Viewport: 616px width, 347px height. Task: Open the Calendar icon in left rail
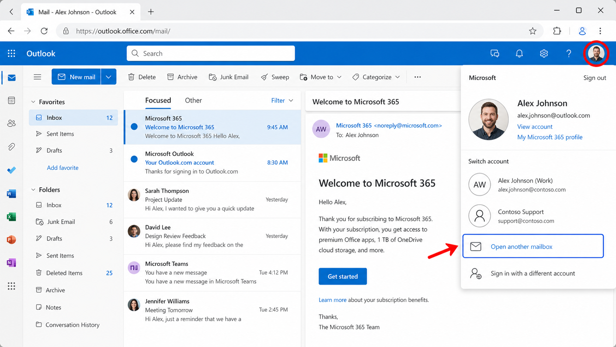pos(11,100)
